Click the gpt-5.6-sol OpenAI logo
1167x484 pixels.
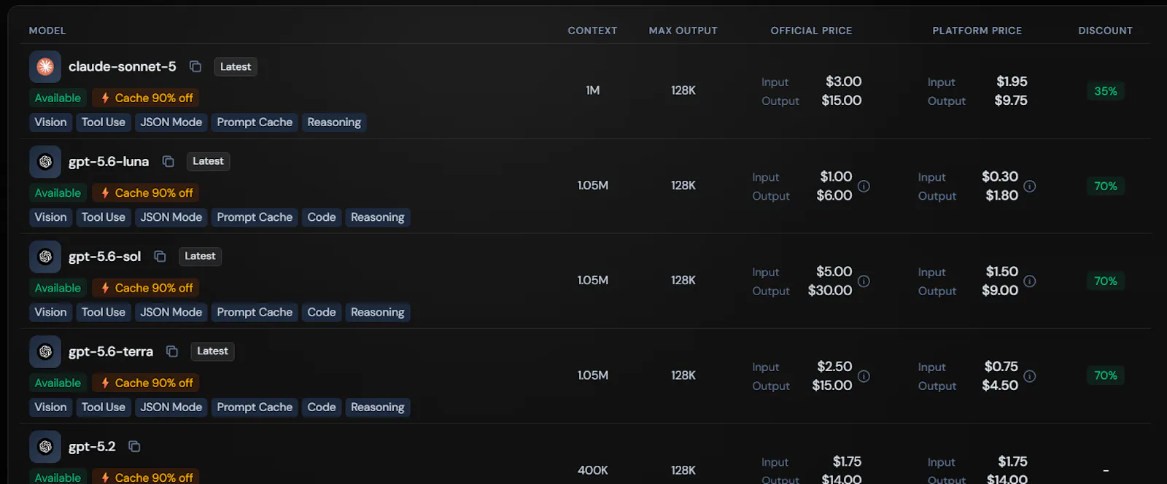45,257
